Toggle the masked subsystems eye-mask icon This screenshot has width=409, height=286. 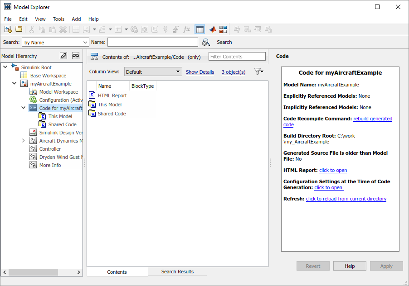pos(76,56)
